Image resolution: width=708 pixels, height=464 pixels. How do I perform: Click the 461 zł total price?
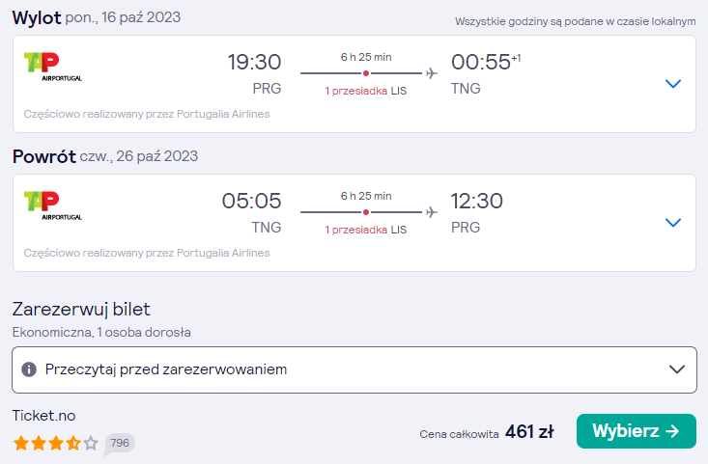[x=529, y=432]
